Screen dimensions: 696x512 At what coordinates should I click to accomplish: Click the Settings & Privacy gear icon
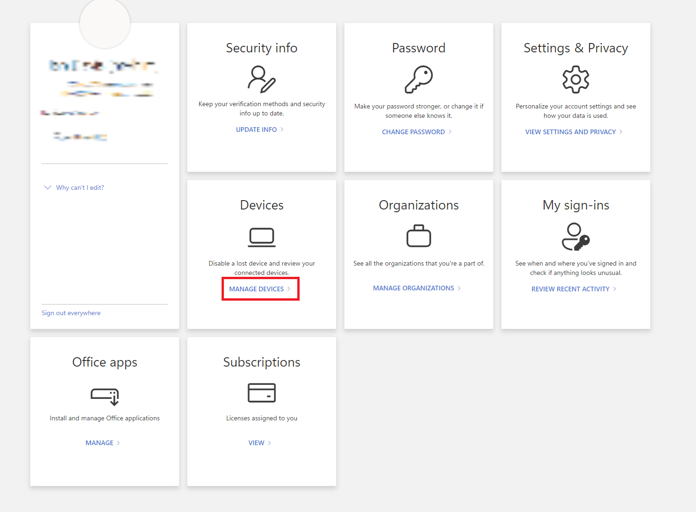tap(575, 79)
